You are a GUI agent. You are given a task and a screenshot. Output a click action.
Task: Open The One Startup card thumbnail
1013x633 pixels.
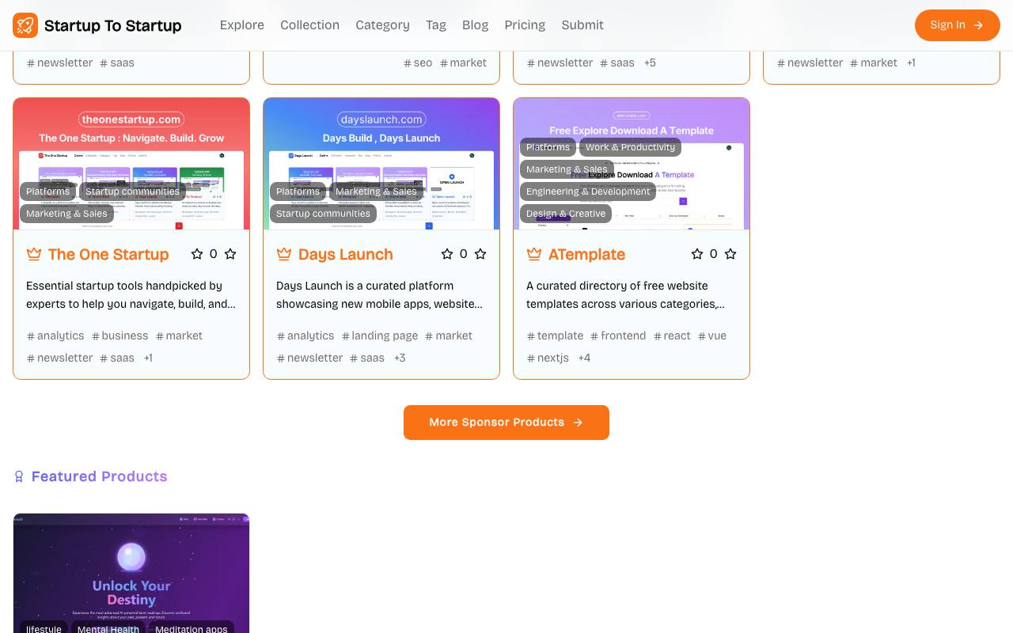131,164
